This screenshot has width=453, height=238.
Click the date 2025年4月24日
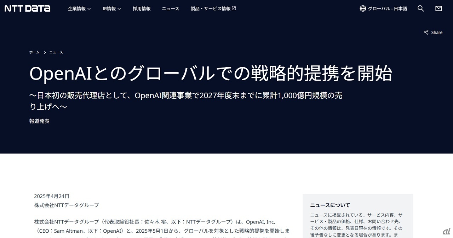point(52,196)
